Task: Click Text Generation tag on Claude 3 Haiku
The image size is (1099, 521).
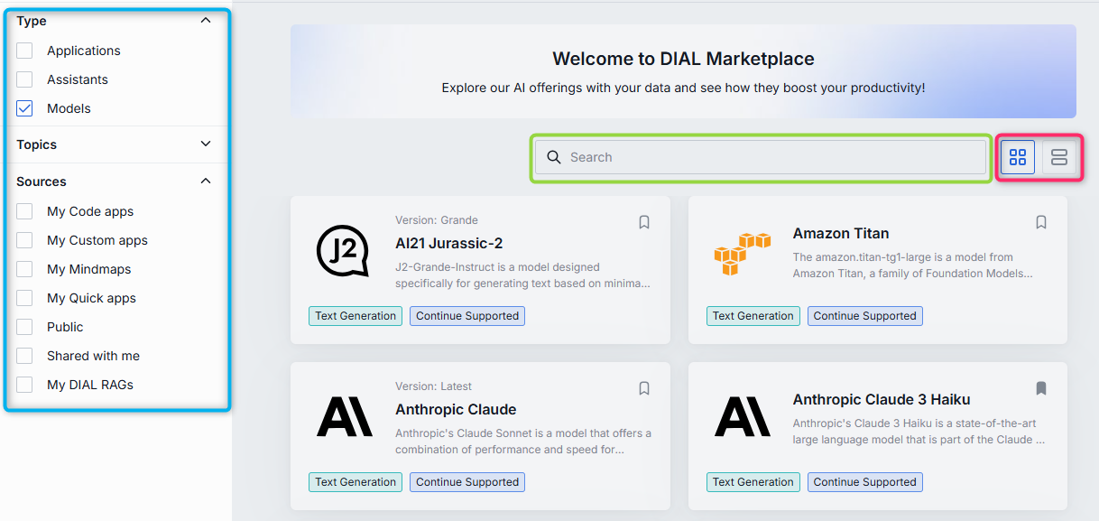Action: (753, 482)
